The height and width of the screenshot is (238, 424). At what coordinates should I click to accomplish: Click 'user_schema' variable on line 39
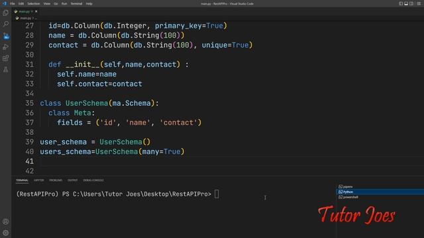point(64,142)
